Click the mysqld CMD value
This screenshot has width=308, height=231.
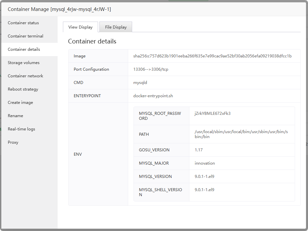[140, 83]
